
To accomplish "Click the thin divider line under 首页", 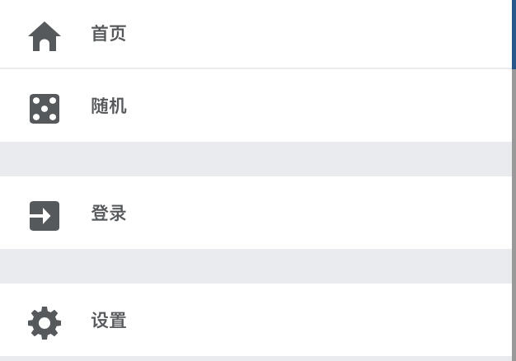I will coord(256,68).
